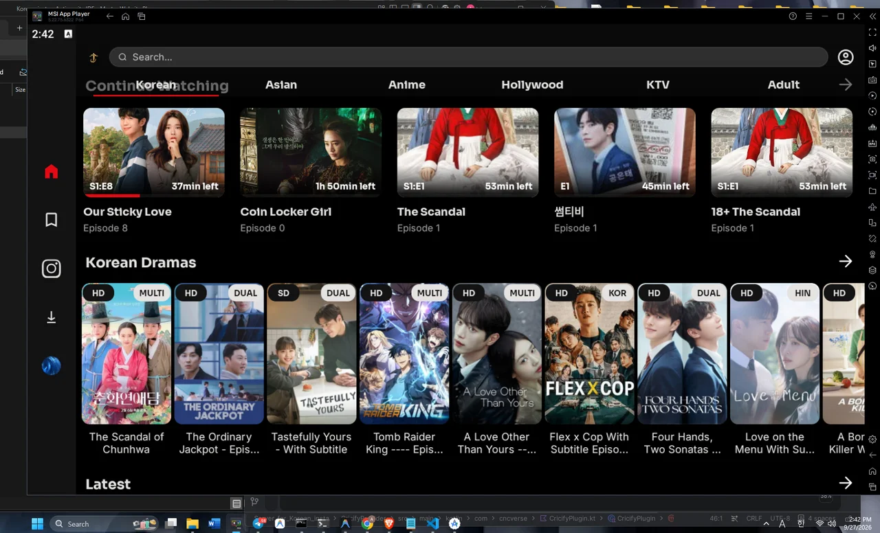The width and height of the screenshot is (880, 533).
Task: Click 'Latest' section heading
Action: 108,484
